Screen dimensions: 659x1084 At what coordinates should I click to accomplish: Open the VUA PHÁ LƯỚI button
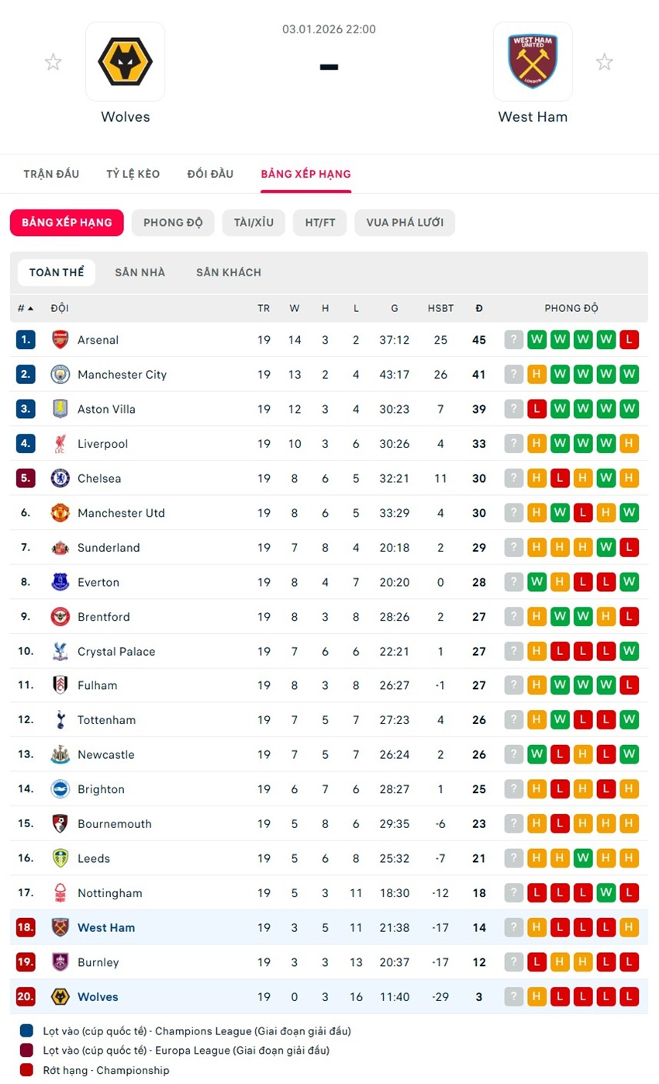(405, 223)
